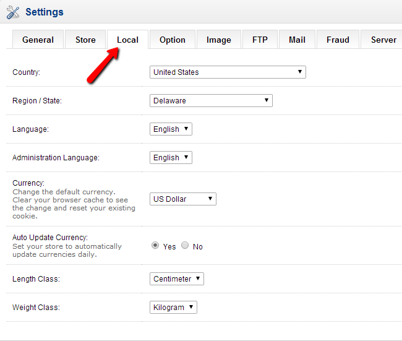Select Yes for Auto Update Currency
The height and width of the screenshot is (341, 402).
coord(155,246)
